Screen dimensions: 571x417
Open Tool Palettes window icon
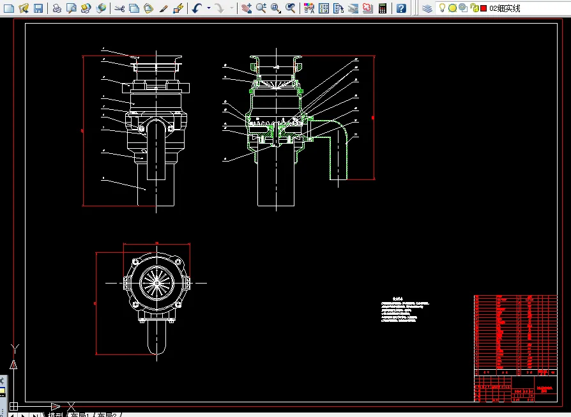(x=339, y=8)
